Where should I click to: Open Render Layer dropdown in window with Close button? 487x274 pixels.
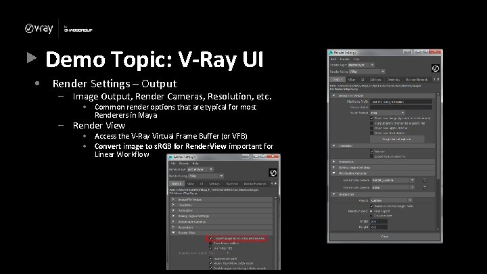[x=361, y=65]
